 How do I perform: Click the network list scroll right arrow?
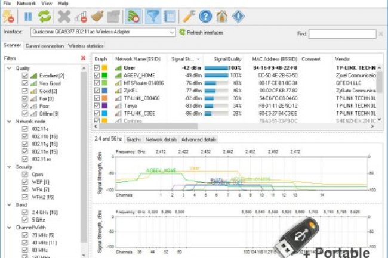tap(372, 126)
